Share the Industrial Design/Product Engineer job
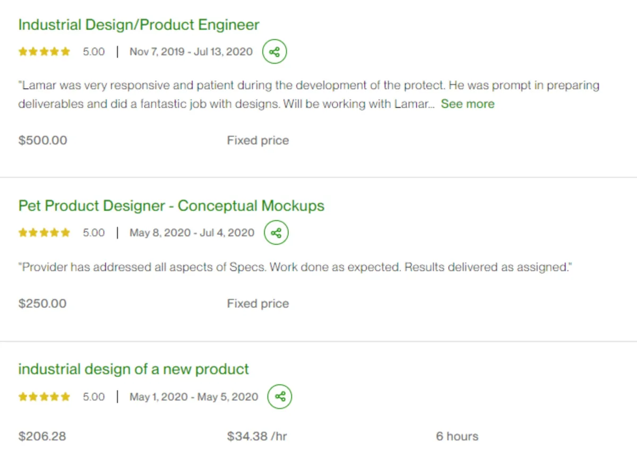 [x=274, y=52]
